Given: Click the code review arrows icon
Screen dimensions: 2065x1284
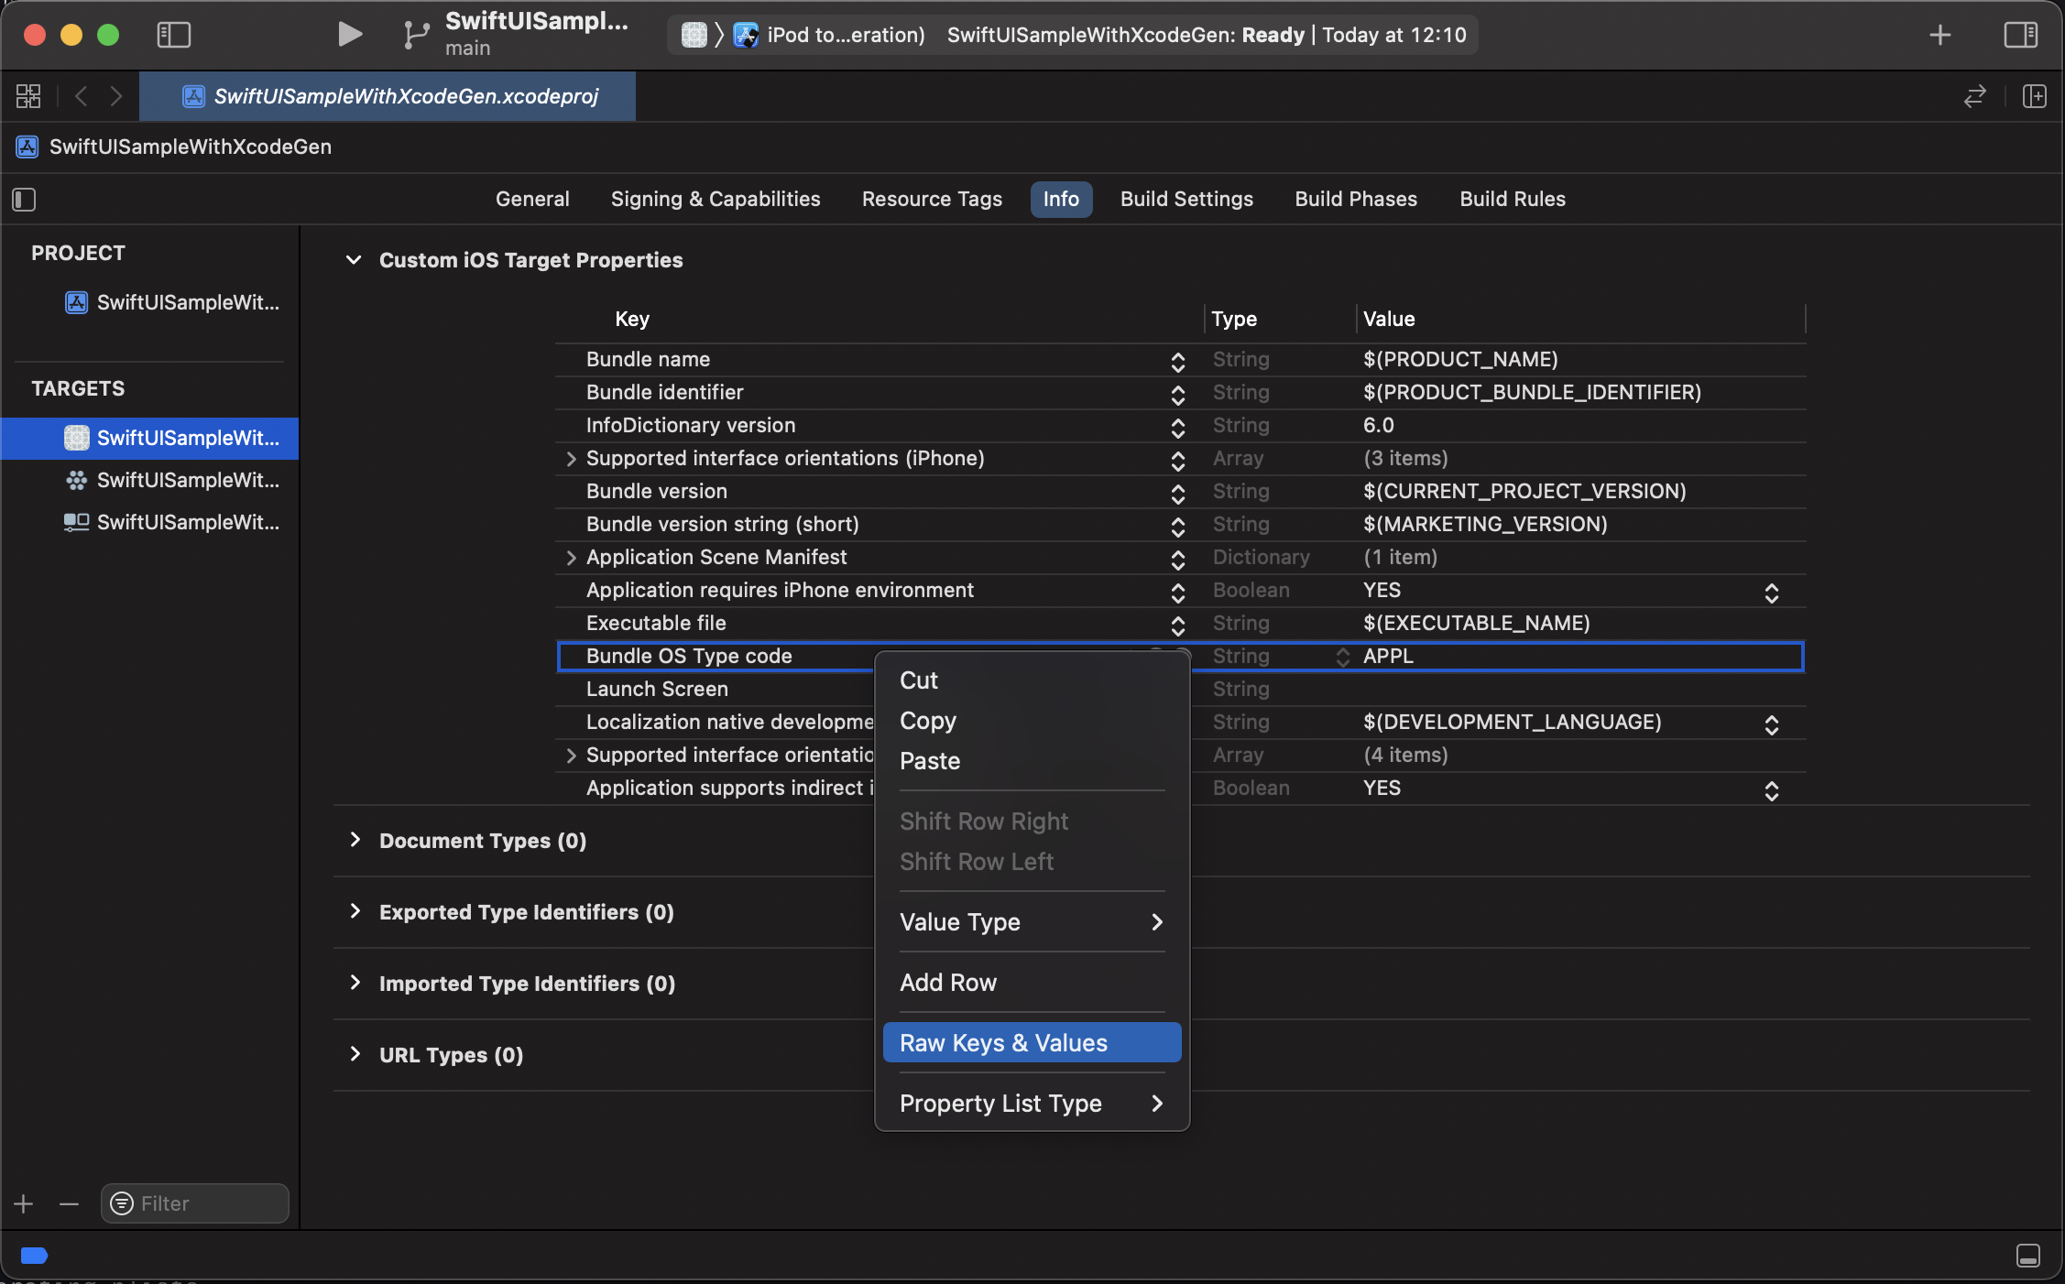Looking at the screenshot, I should [1974, 96].
